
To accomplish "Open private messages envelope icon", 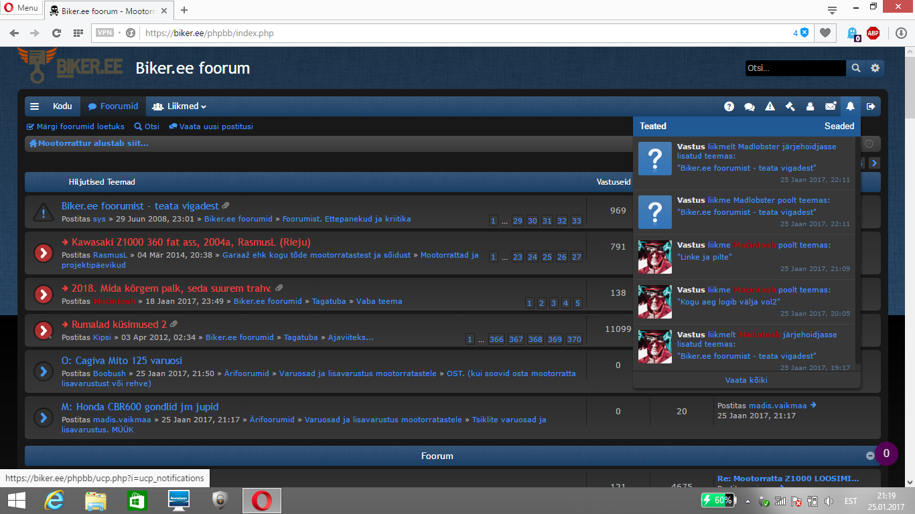I will click(x=831, y=106).
